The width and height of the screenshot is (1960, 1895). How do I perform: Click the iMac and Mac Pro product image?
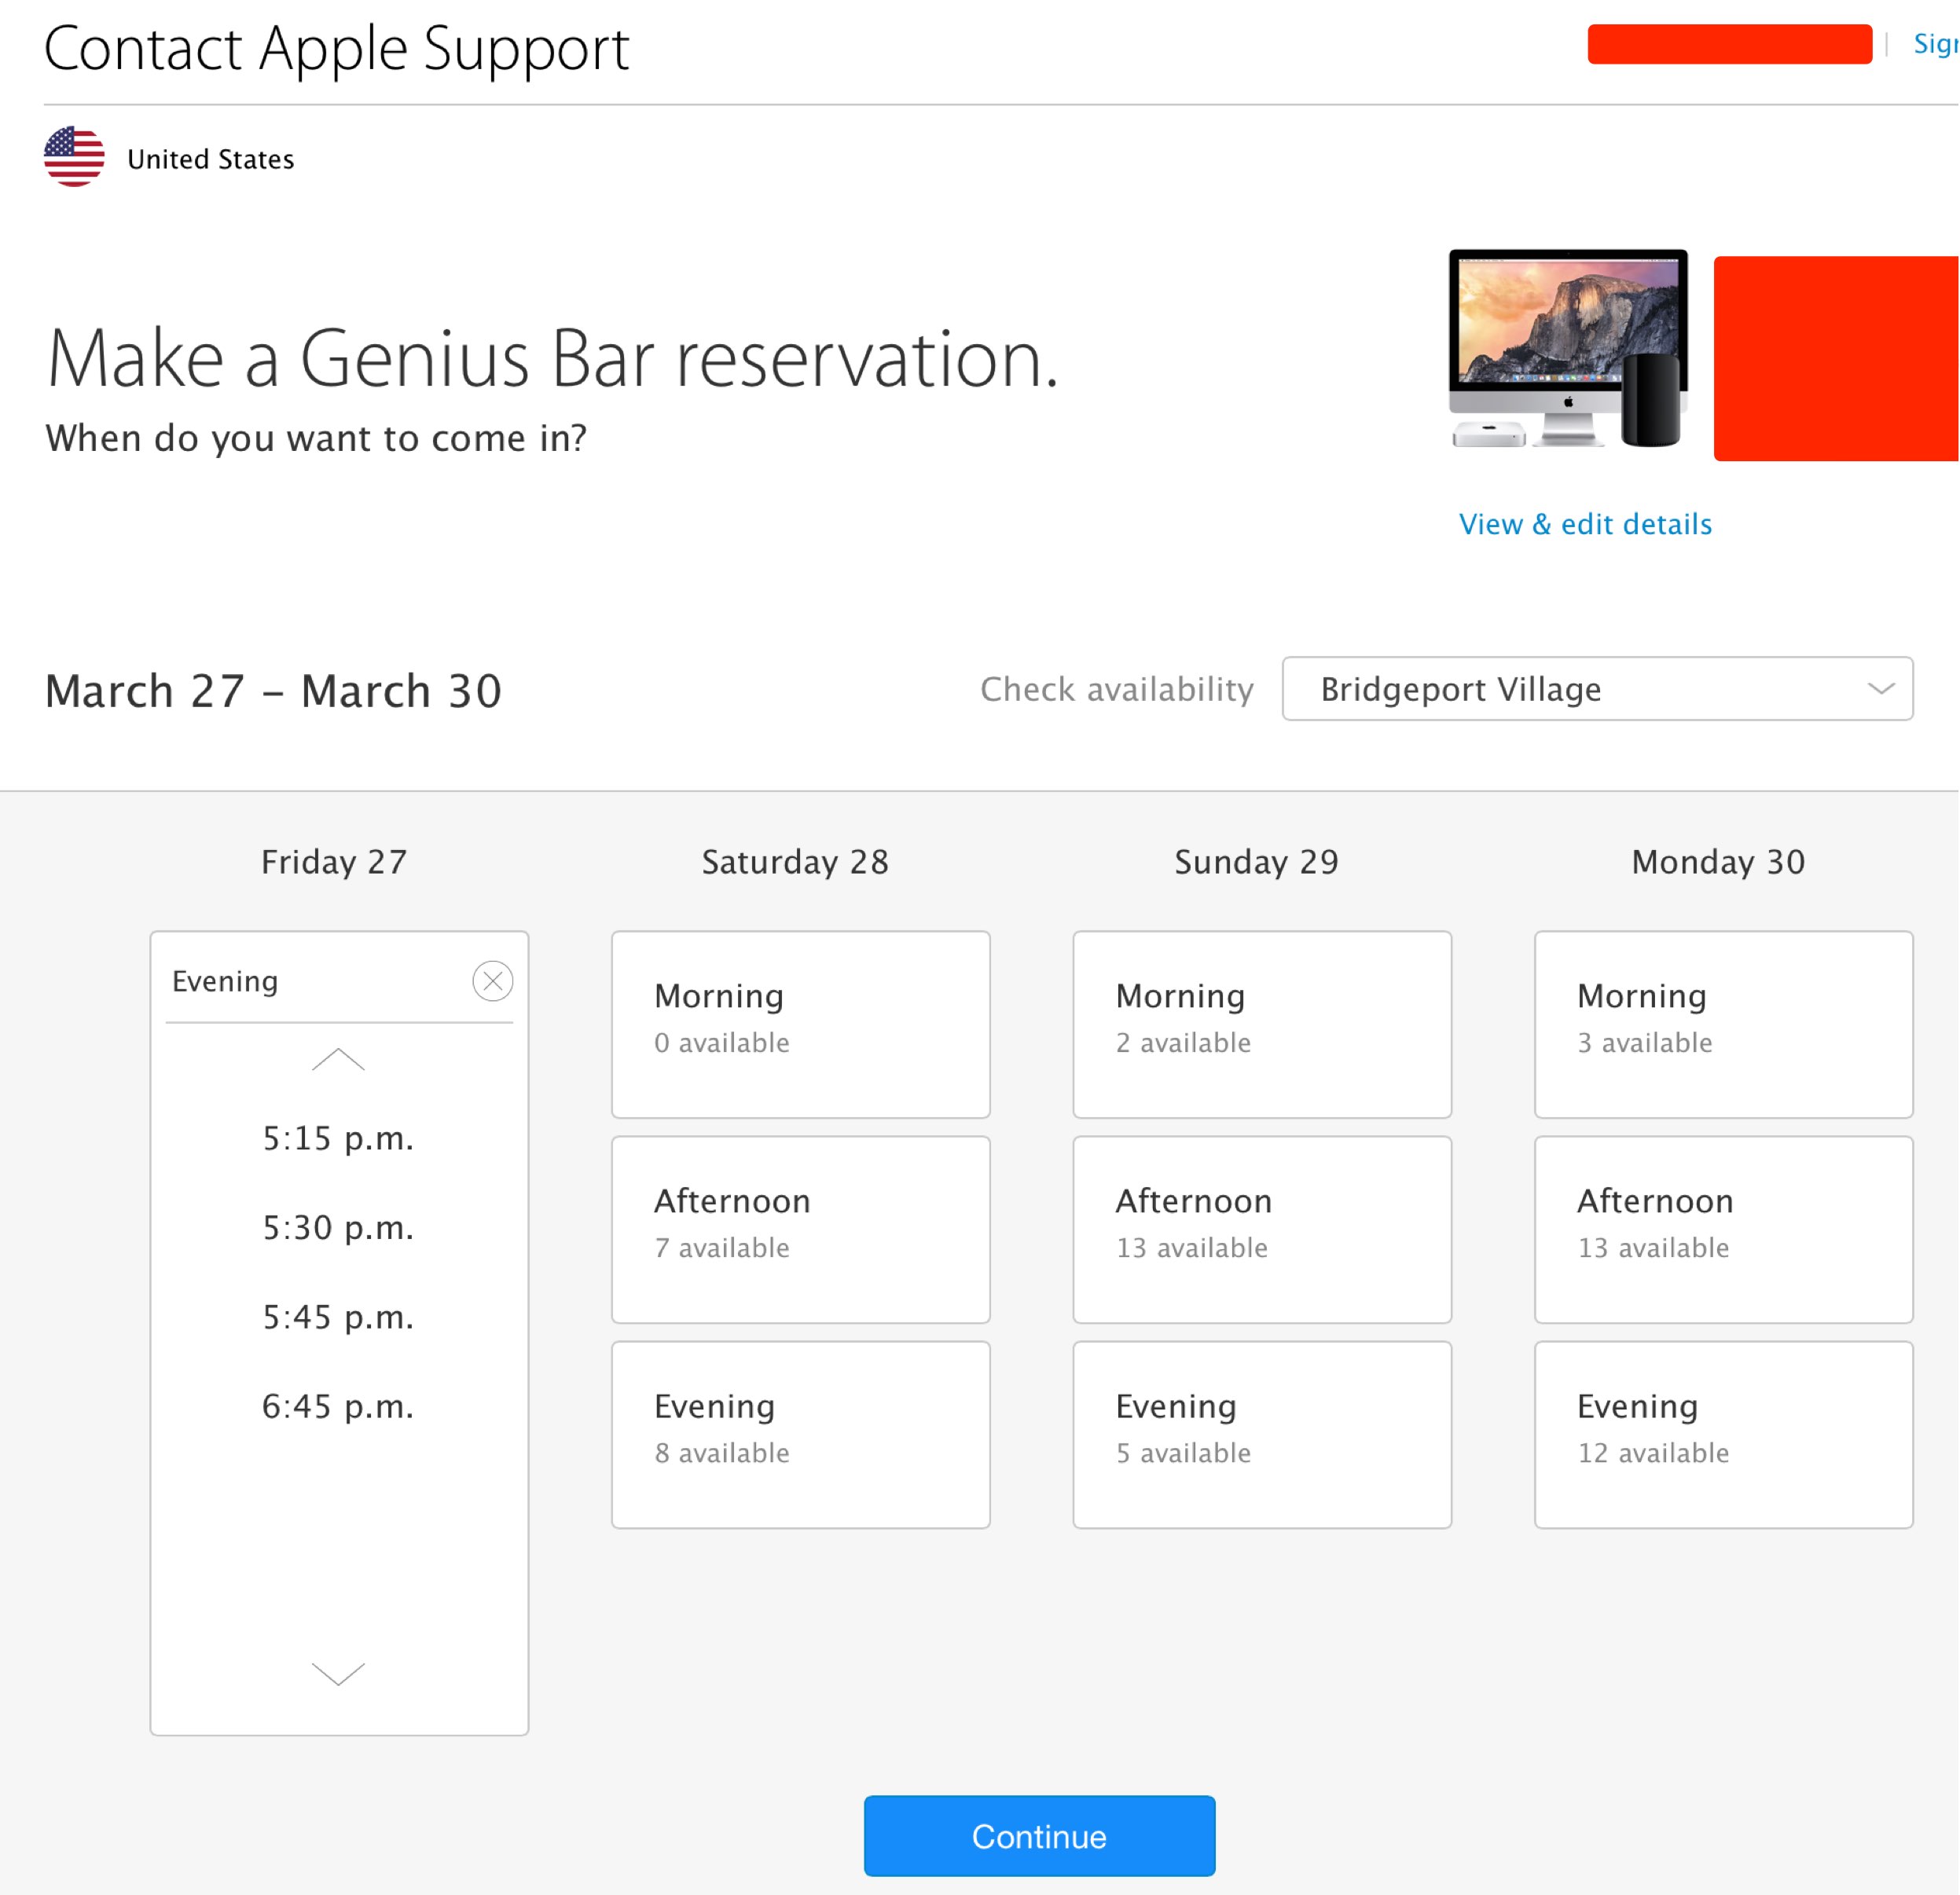1568,349
